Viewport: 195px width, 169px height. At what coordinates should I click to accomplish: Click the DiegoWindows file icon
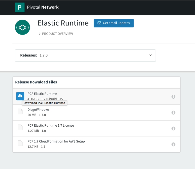[x=20, y=112]
